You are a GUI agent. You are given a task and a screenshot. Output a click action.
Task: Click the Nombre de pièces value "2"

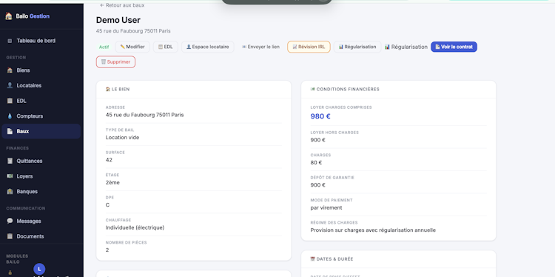(x=107, y=250)
